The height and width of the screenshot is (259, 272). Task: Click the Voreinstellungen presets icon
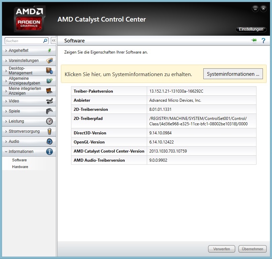pos(49,61)
